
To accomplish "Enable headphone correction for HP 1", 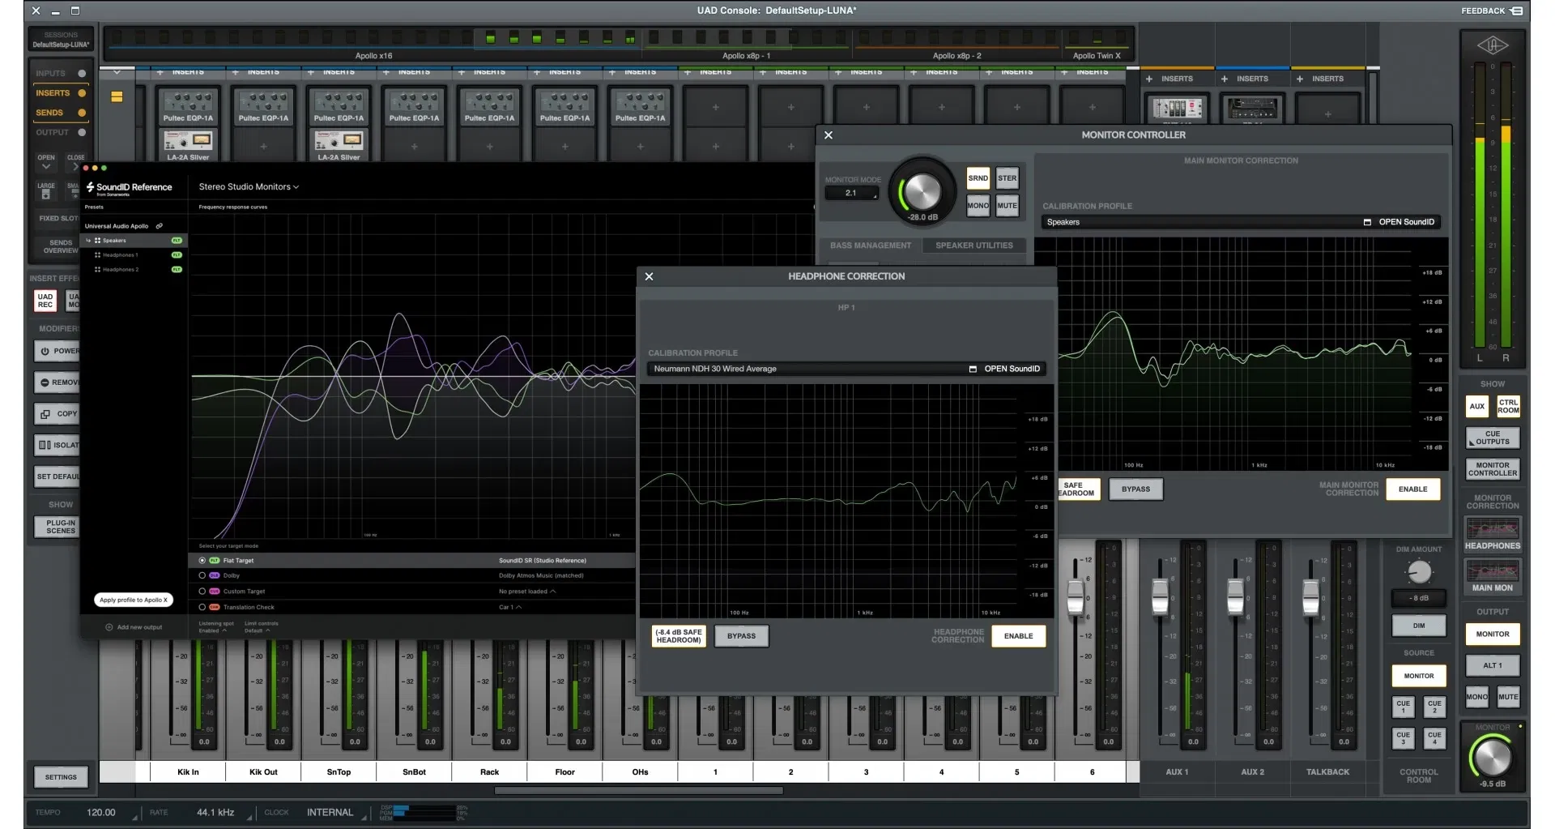I will point(1018,636).
